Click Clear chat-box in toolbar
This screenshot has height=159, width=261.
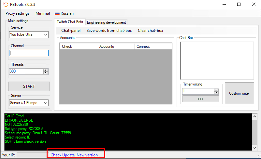tap(151, 31)
